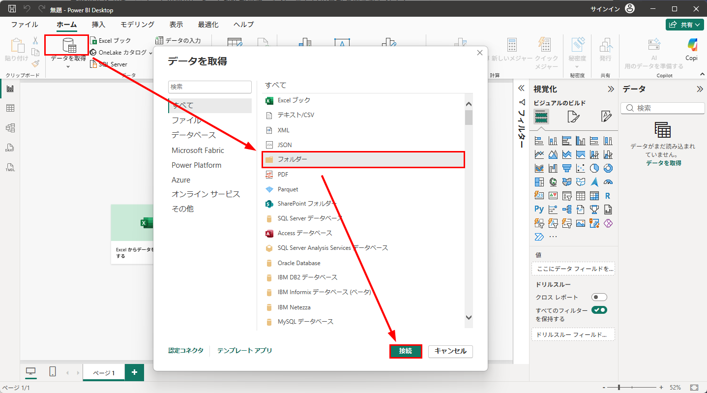Screen dimensions: 707x393
Task: Select the Python (Py) visual
Action: (539, 210)
